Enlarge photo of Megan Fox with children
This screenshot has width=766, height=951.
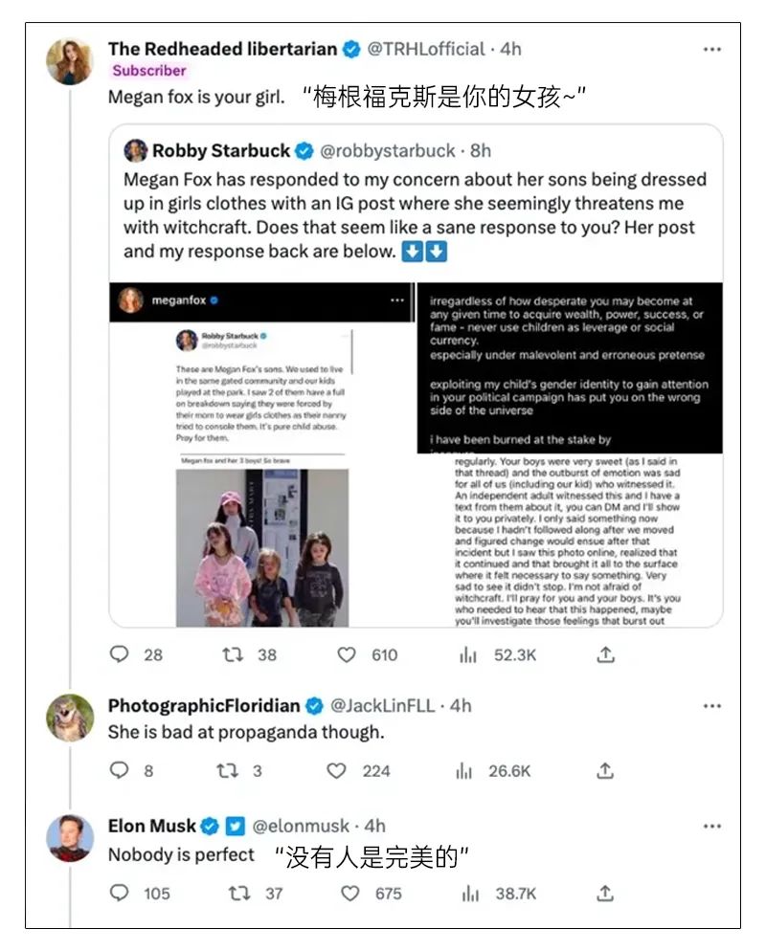tap(263, 546)
